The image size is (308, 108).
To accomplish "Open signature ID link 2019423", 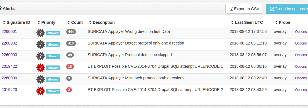I will [x=9, y=90].
